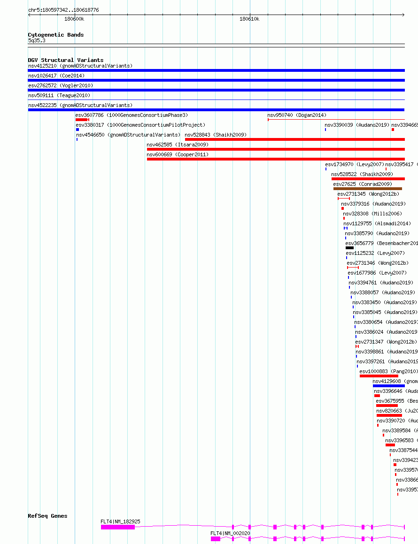Click the RefSeq Genes track title
This screenshot has height=544, width=418.
click(47, 516)
